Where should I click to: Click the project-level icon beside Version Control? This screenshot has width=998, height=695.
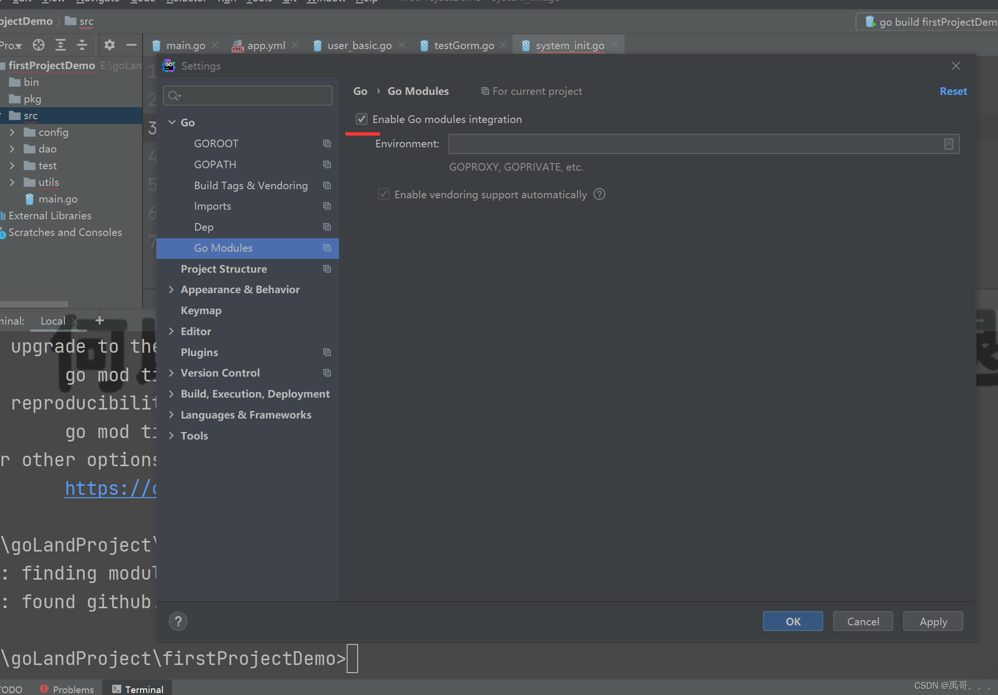click(x=327, y=373)
